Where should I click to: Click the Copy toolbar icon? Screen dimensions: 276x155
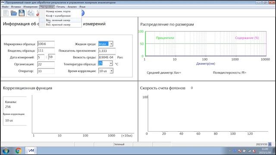[x=31, y=13]
